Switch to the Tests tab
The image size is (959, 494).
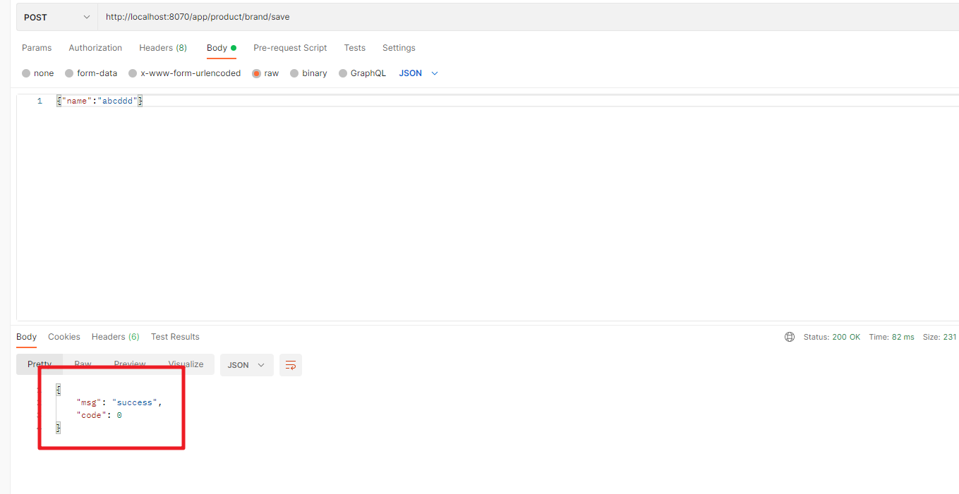click(355, 48)
